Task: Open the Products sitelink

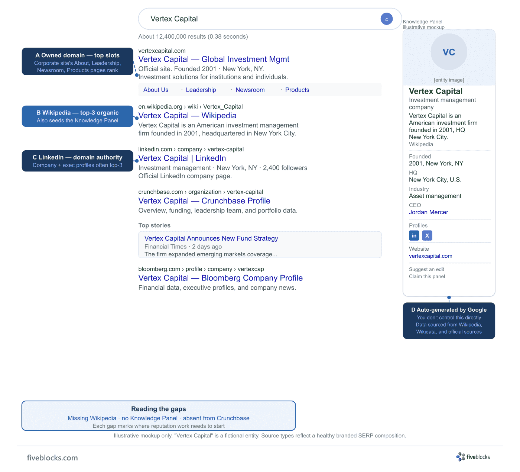Action: [297, 90]
